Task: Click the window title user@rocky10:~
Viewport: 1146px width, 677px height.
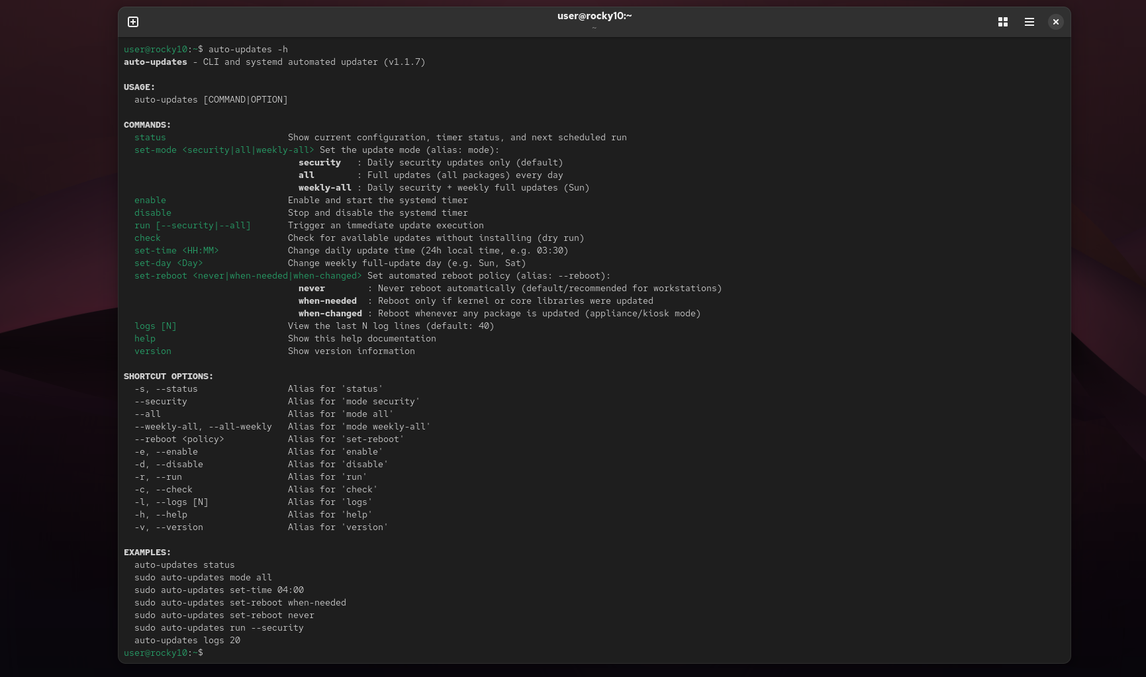Action: click(595, 16)
